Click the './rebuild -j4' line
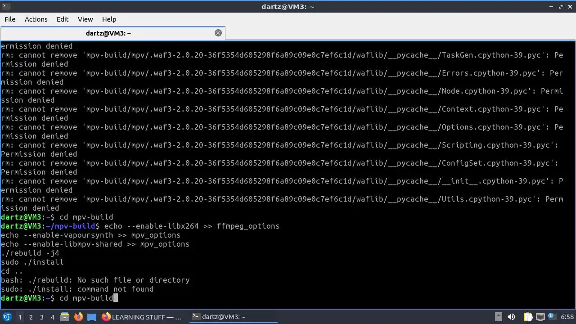This screenshot has height=324, width=576. pos(30,253)
